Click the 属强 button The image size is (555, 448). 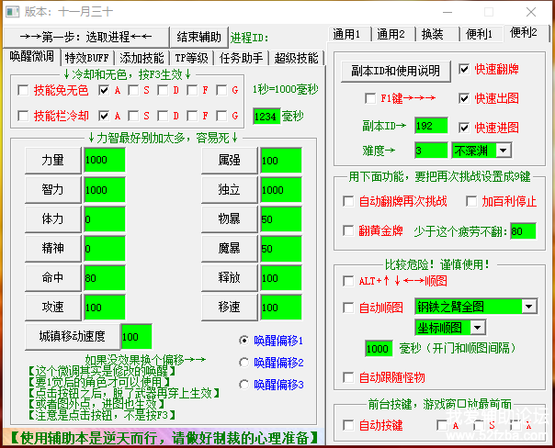[x=230, y=160]
